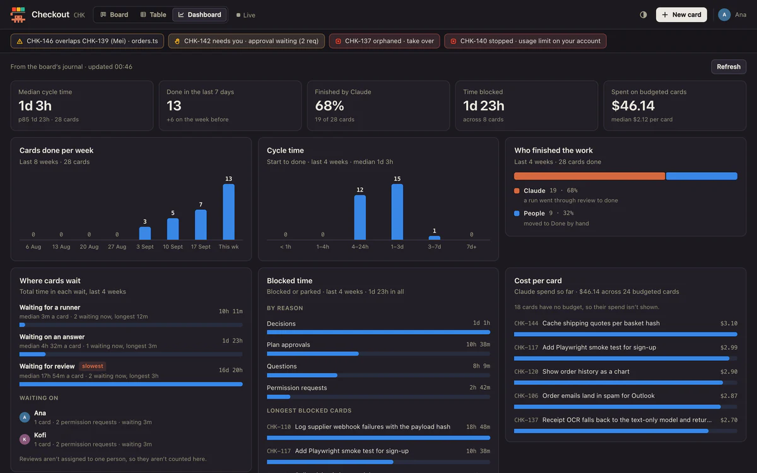Create a card with New card button

(681, 15)
